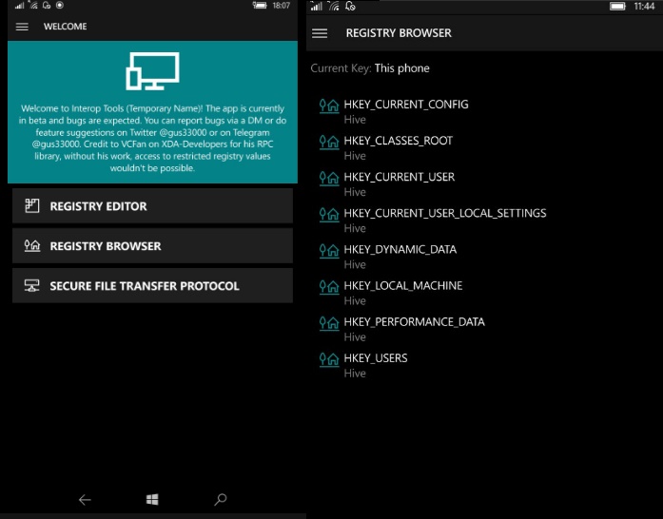Expand the HKEY_LOCAL_MACHINE hive
This screenshot has width=663, height=519.
[x=402, y=285]
